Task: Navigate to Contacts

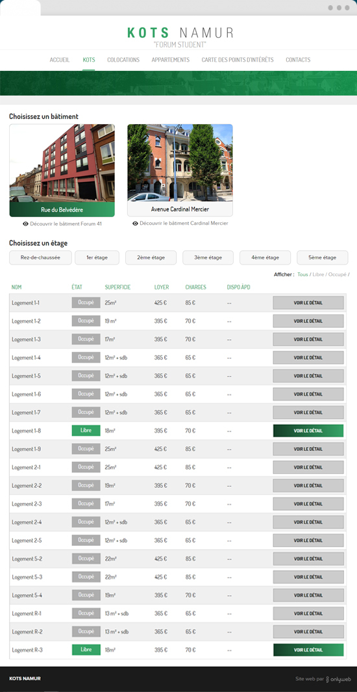Action: click(x=298, y=60)
